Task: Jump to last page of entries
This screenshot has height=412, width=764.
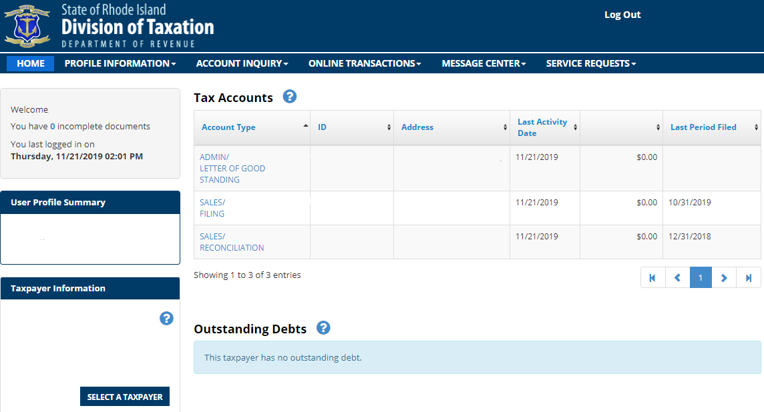Action: click(x=748, y=278)
